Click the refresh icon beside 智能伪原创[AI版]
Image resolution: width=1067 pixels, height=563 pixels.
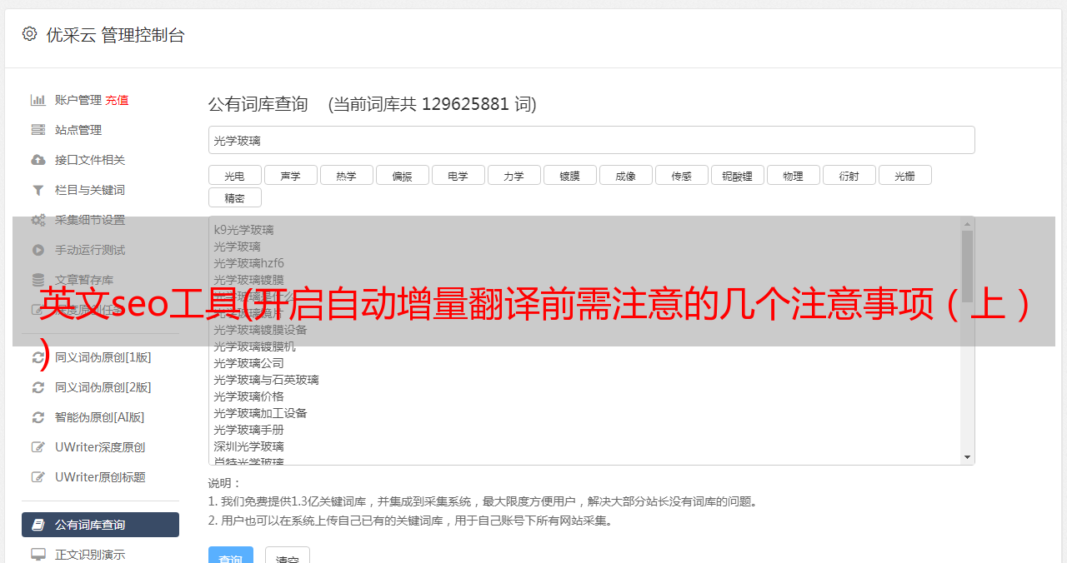[x=38, y=417]
